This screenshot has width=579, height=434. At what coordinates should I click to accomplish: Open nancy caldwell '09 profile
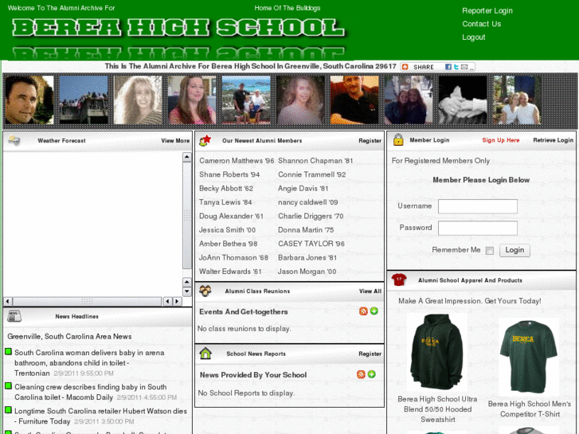point(308,202)
